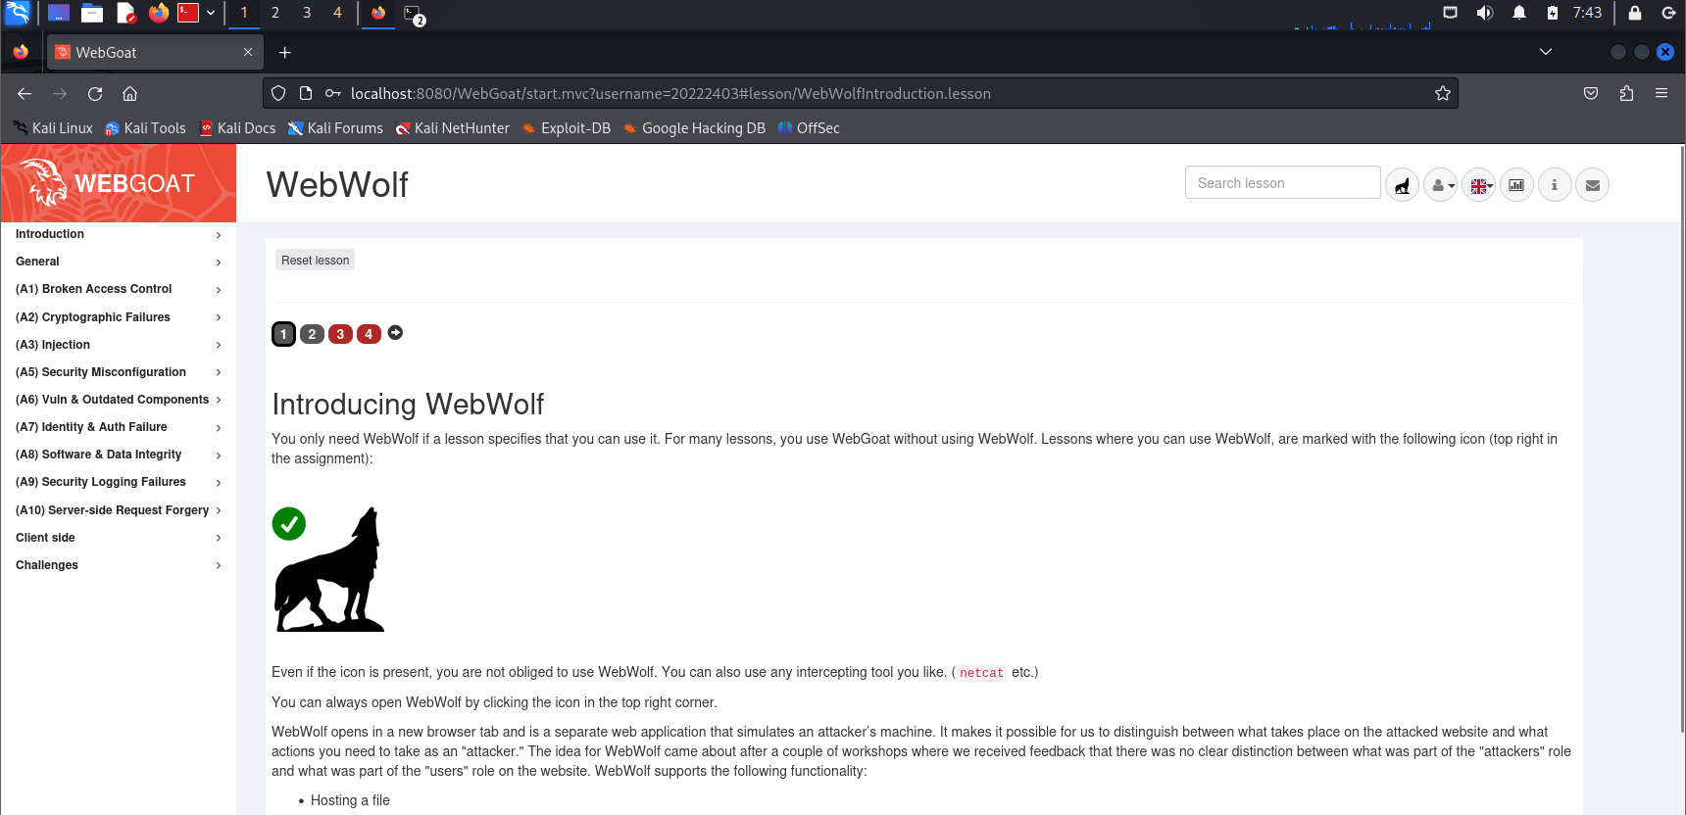1686x815 pixels.
Task: Switch to workspace 3
Action: point(307,13)
